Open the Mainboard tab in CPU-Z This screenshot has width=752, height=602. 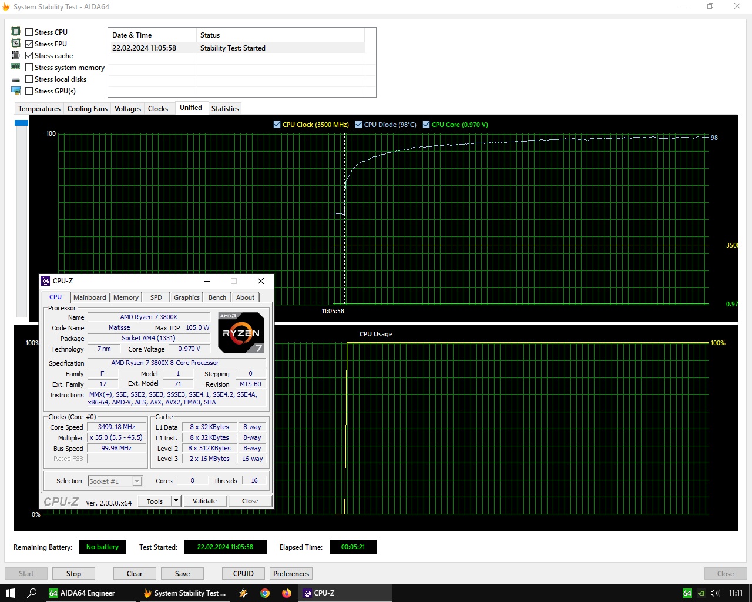coord(90,297)
